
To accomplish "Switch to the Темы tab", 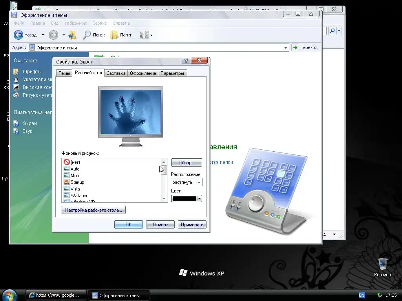I will pyautogui.click(x=64, y=73).
